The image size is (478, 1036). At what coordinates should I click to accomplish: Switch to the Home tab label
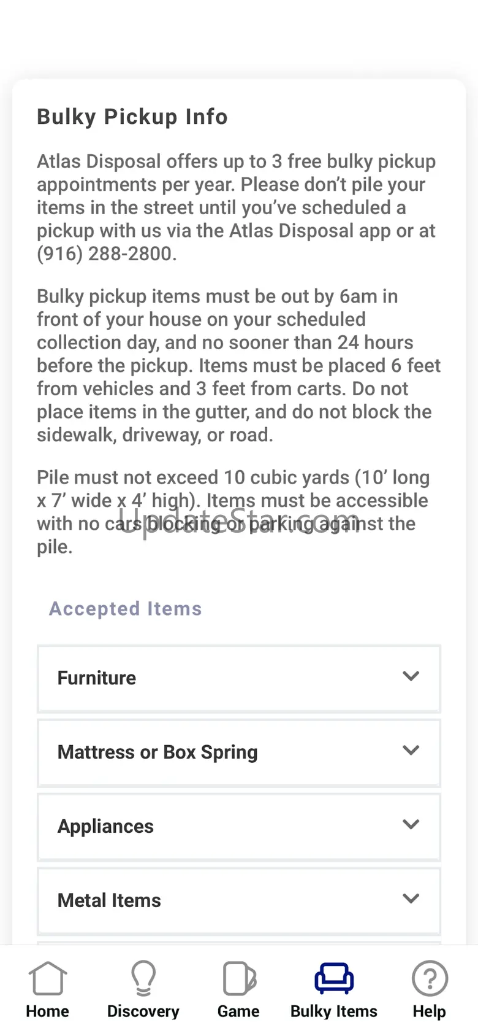click(47, 1011)
